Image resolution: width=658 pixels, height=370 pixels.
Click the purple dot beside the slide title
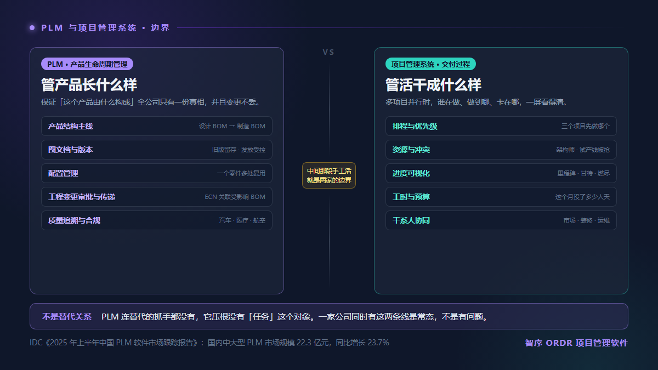[32, 27]
